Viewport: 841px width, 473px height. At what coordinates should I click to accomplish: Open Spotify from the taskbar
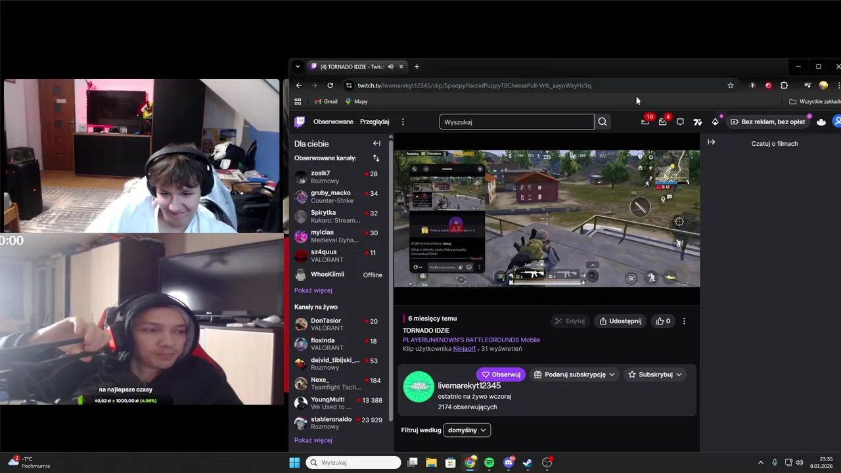(x=489, y=462)
